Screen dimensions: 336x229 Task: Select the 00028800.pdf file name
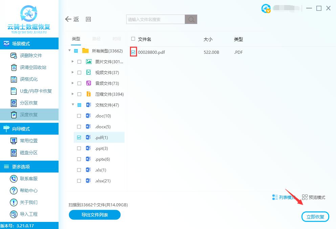pos(152,52)
